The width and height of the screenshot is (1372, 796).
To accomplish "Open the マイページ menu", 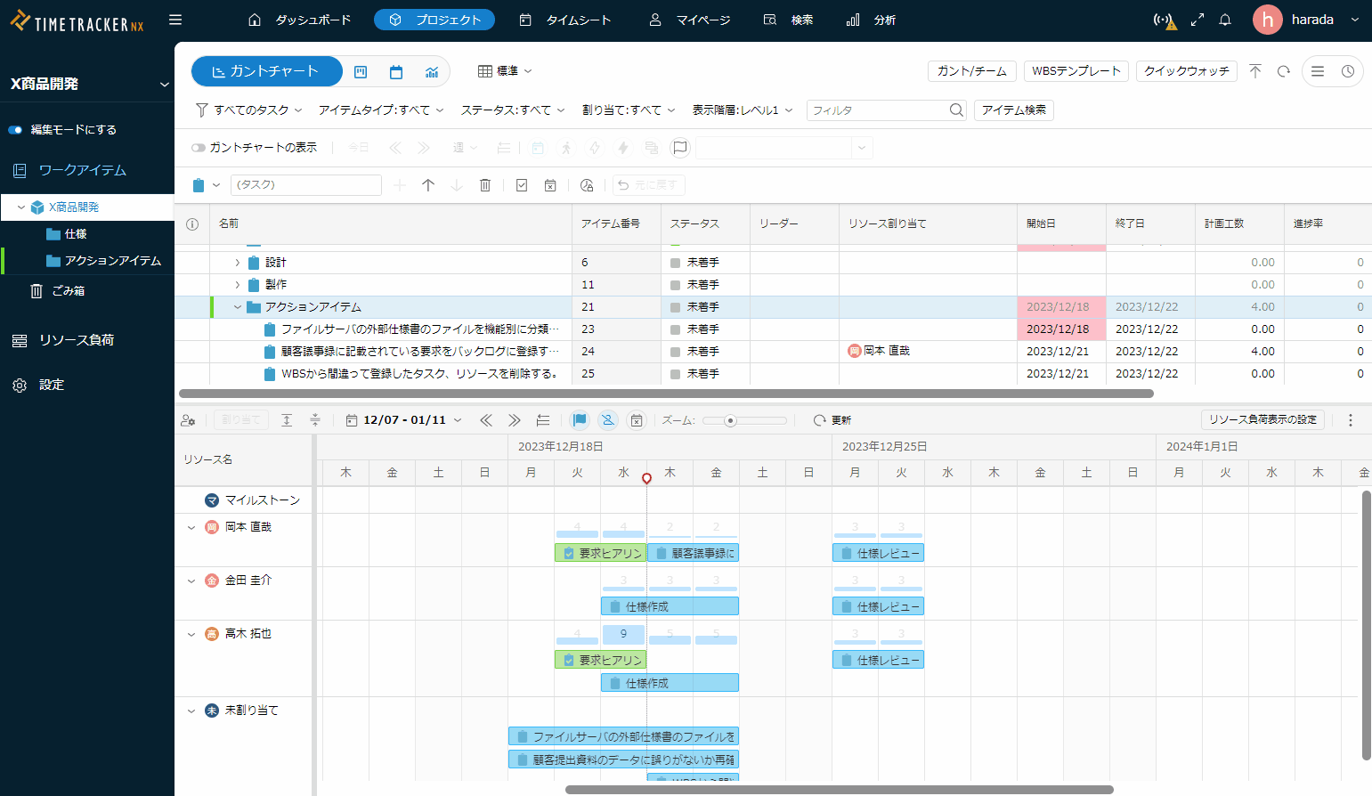I will 690,20.
